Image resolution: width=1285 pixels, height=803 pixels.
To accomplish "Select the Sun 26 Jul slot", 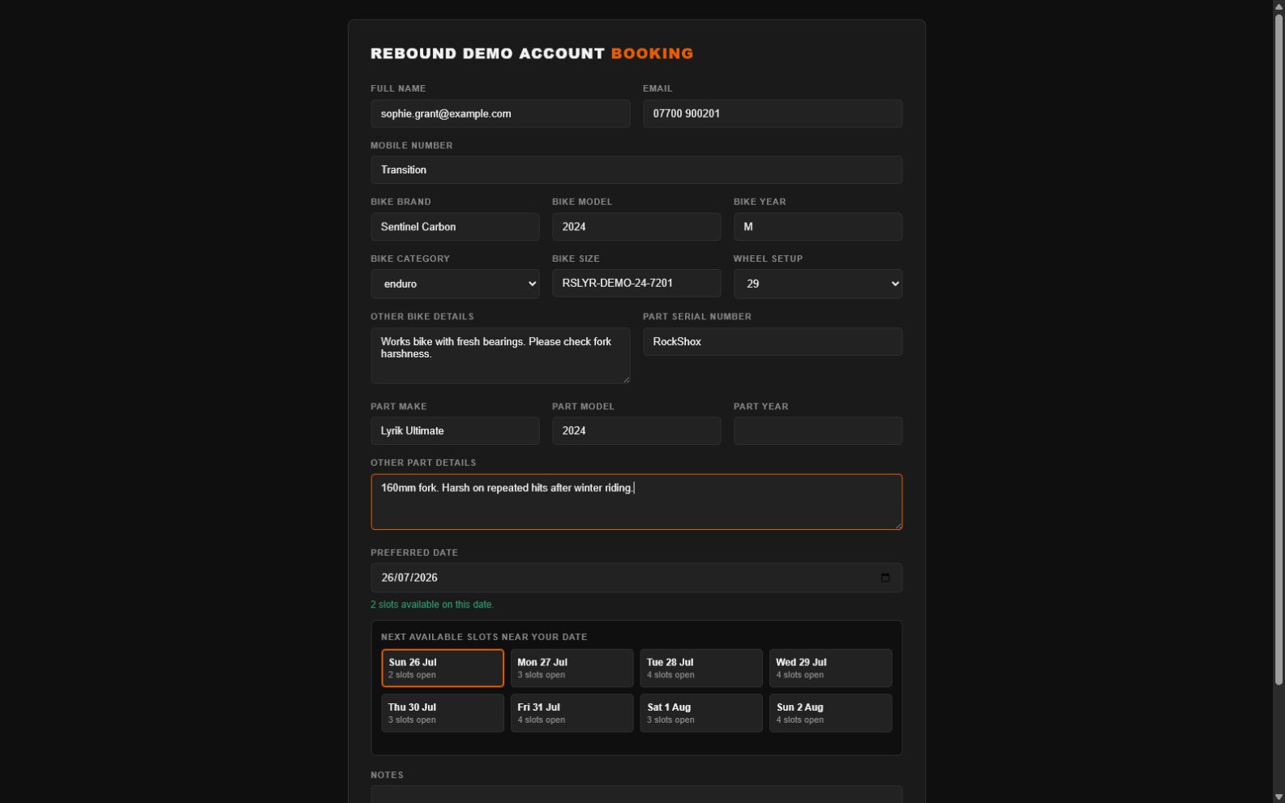I will 443,668.
